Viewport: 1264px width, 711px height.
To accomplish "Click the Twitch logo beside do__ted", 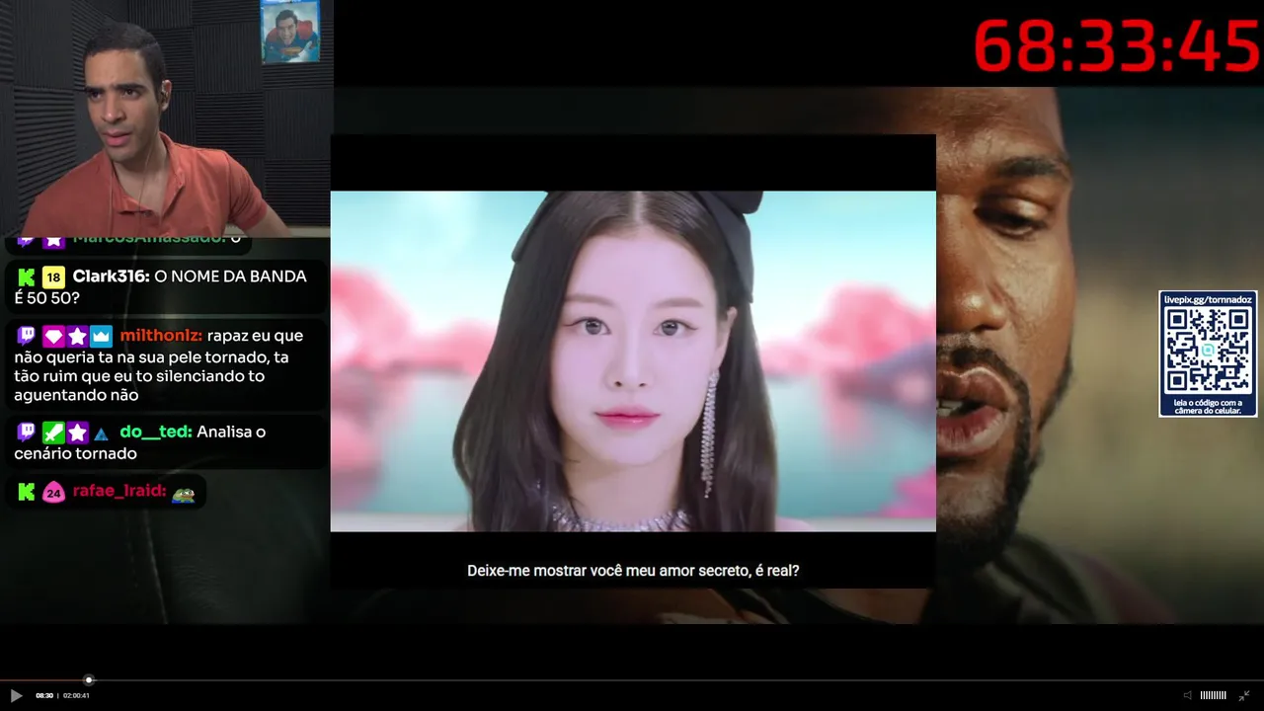I will click(27, 432).
